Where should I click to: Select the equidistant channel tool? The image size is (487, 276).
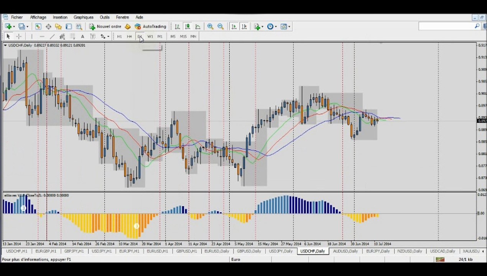pos(62,36)
